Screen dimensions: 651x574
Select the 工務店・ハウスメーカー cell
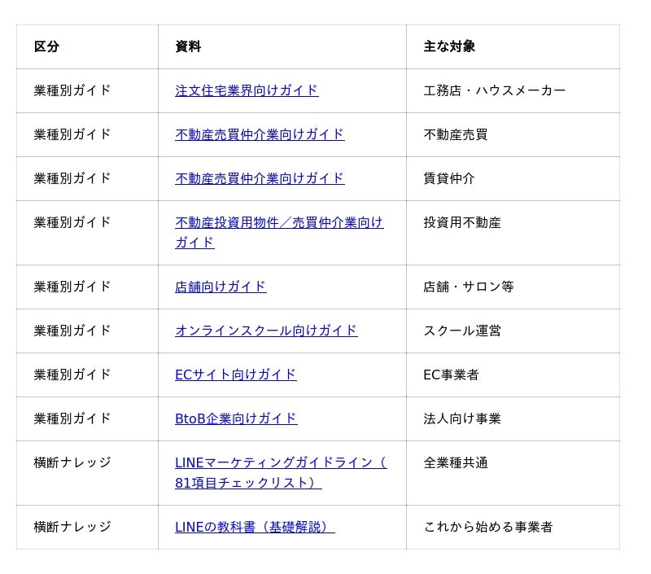tap(513, 90)
